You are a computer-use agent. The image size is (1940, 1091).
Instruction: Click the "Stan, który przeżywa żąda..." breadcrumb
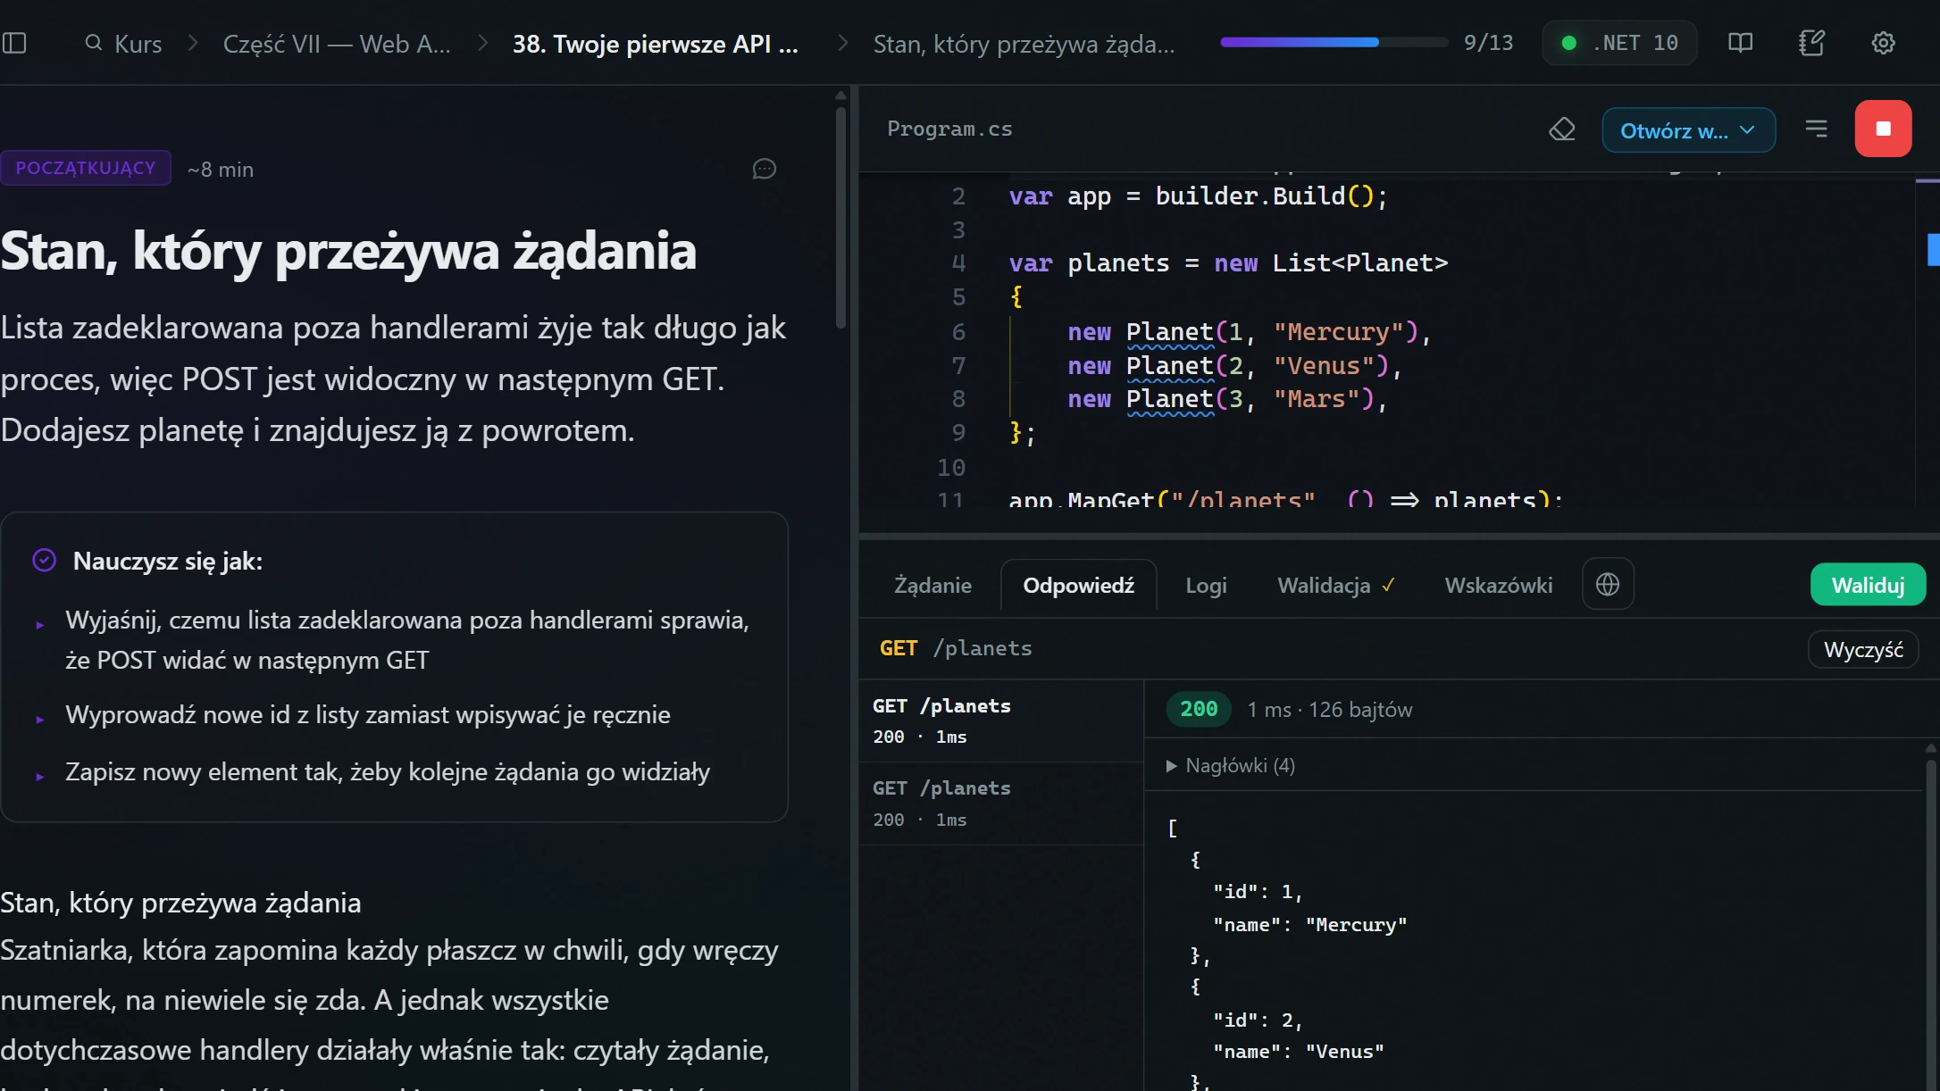1024,43
